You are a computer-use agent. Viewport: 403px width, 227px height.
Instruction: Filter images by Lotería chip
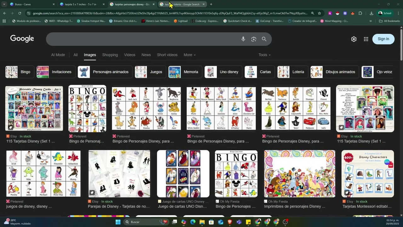[293, 72]
